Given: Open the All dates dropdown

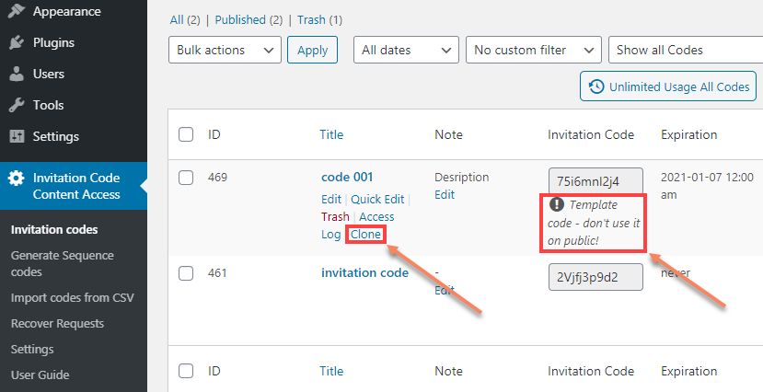Looking at the screenshot, I should 406,50.
